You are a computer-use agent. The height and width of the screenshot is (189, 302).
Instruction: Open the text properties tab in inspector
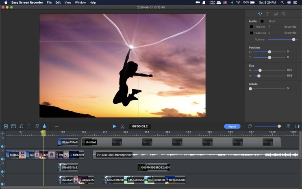click(268, 14)
